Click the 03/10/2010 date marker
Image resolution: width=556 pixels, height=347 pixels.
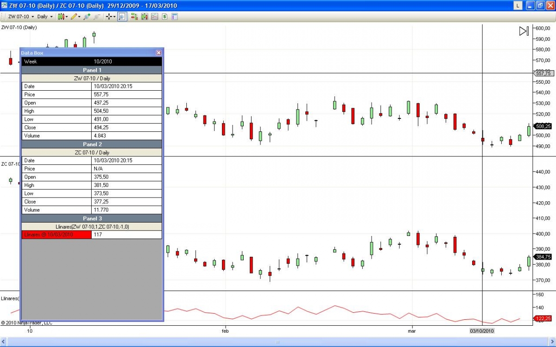[482, 331]
